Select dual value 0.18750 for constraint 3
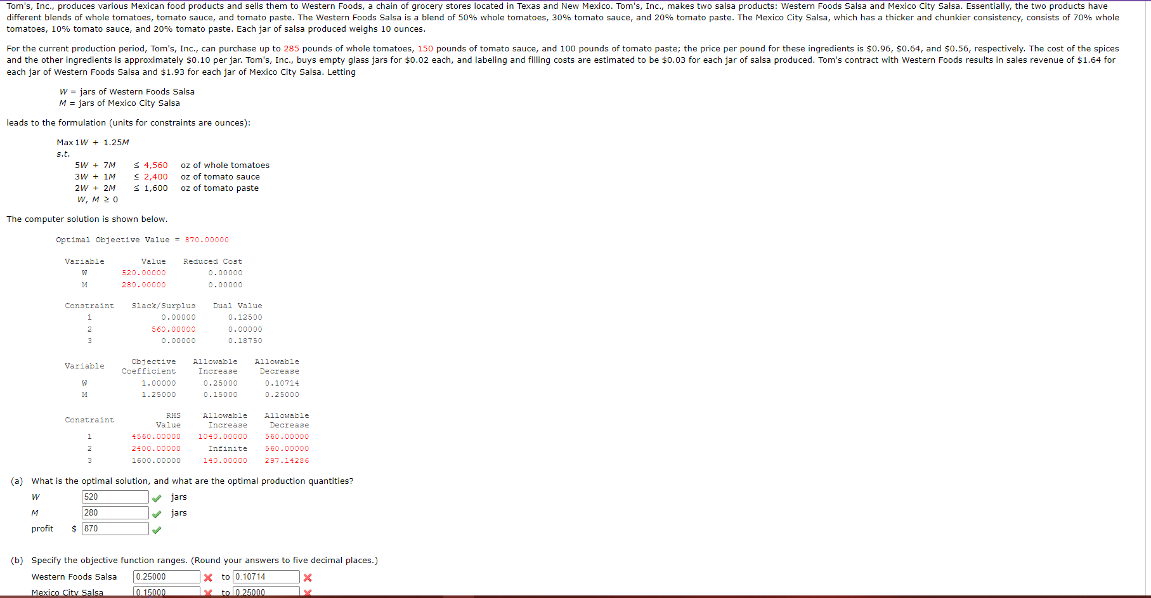 pos(245,341)
